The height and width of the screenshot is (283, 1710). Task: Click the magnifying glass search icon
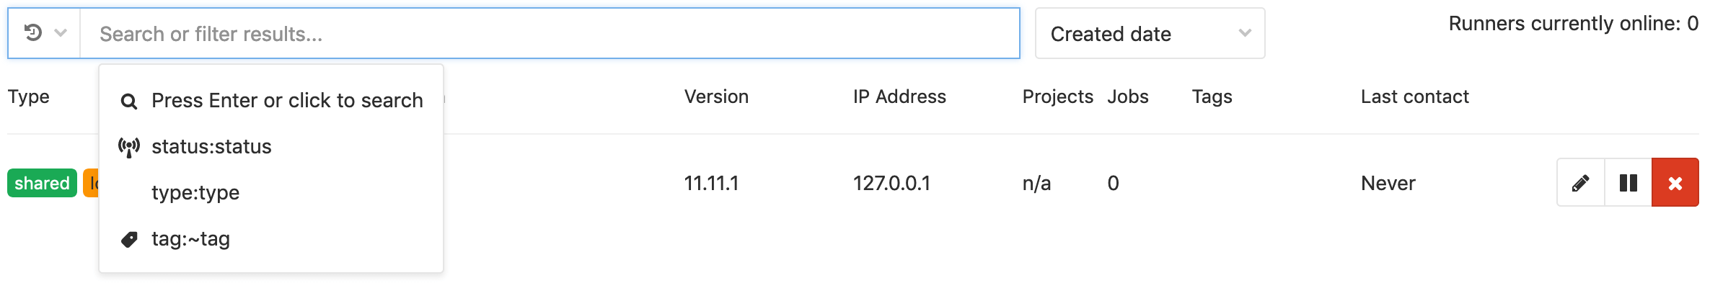click(129, 102)
